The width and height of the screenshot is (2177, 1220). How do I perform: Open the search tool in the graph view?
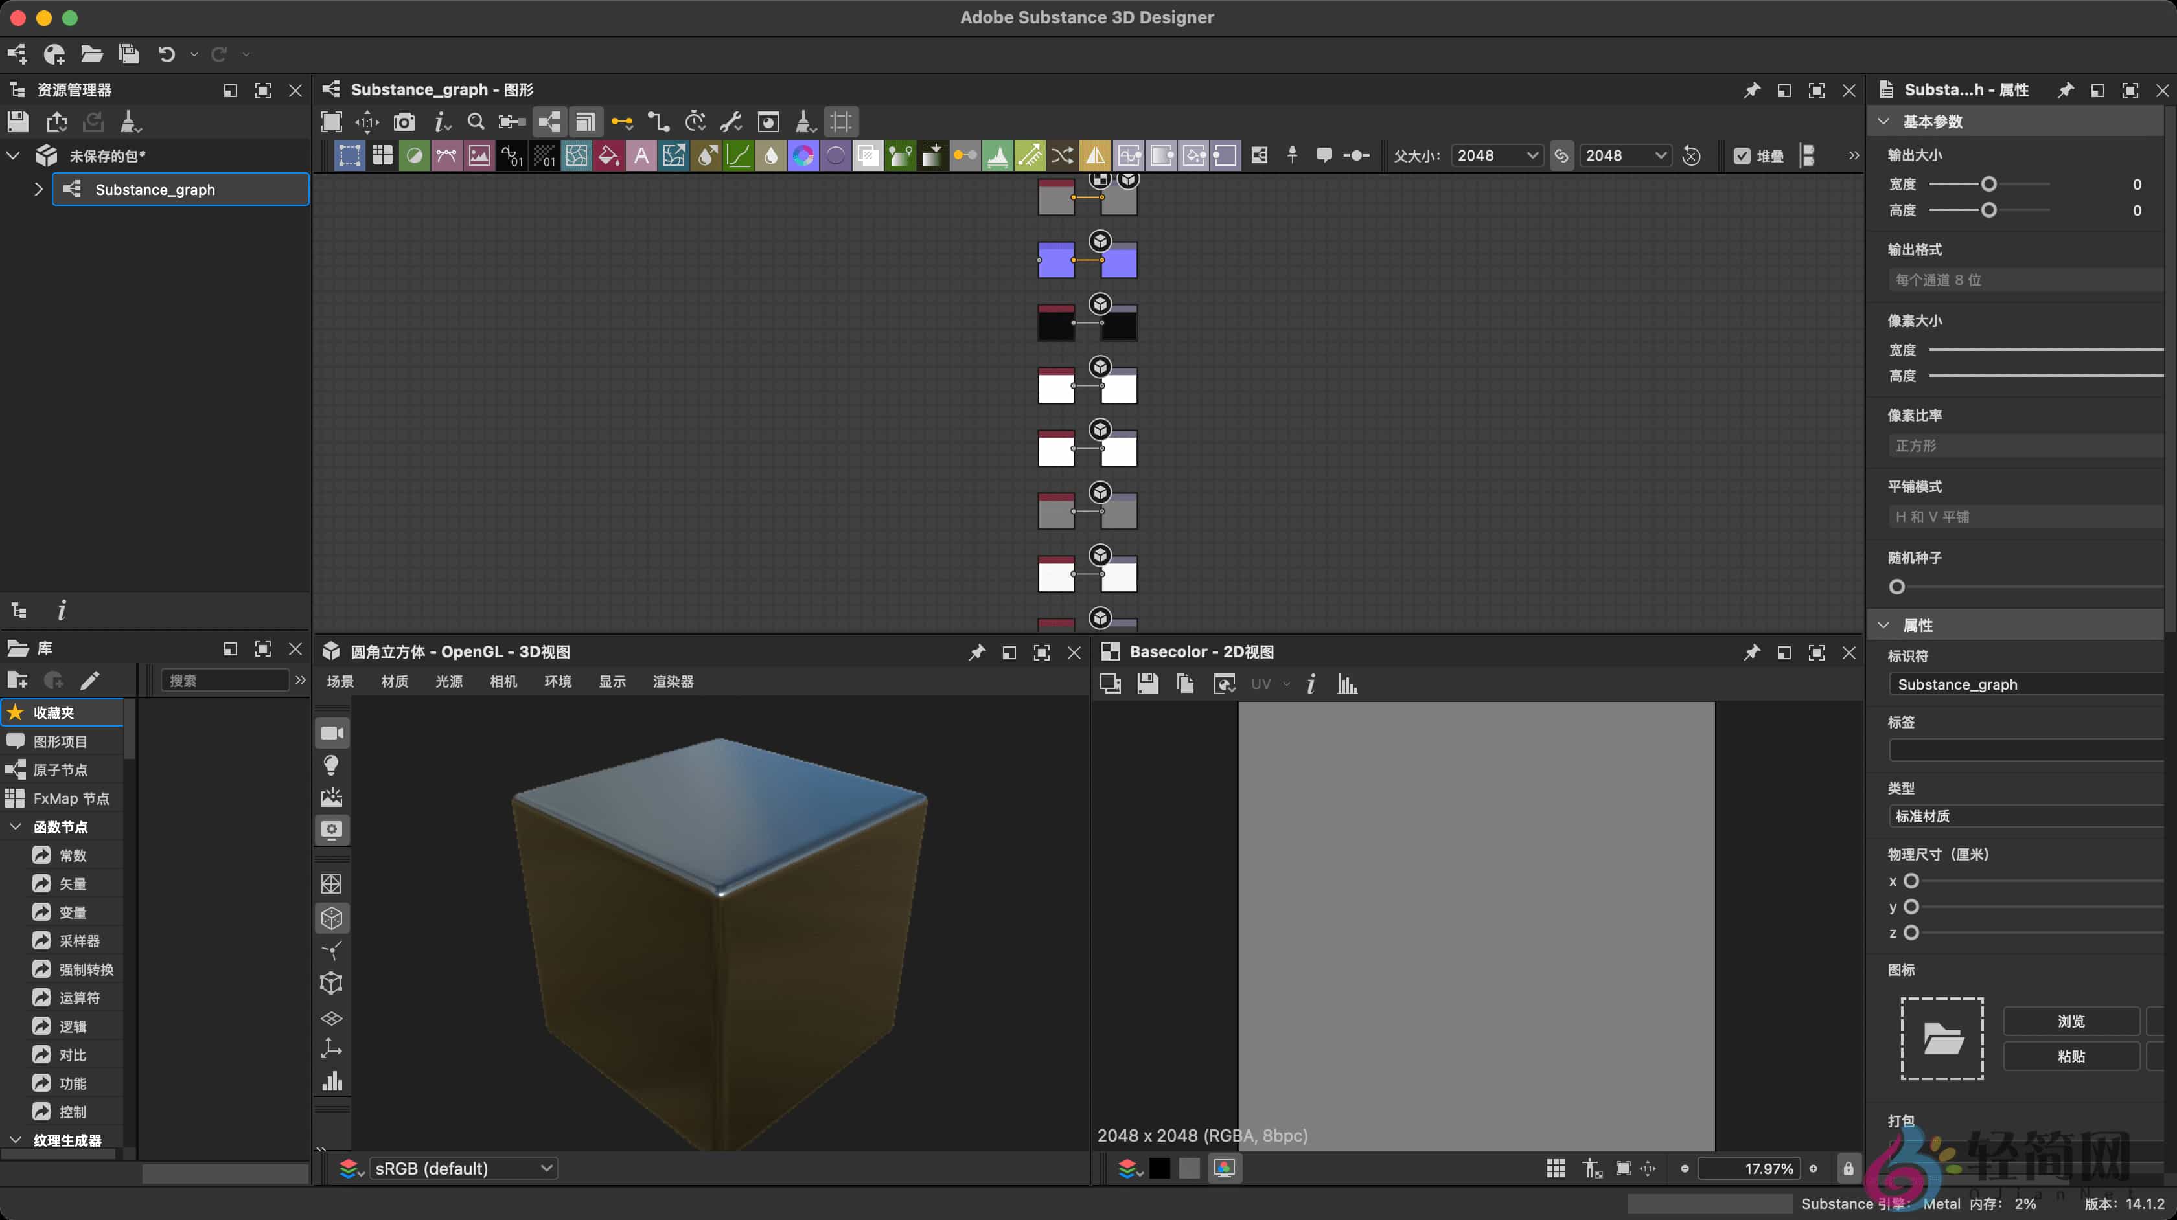click(476, 121)
